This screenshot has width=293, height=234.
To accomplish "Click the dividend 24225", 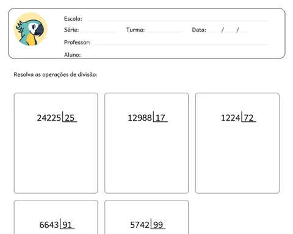I will (x=49, y=118).
